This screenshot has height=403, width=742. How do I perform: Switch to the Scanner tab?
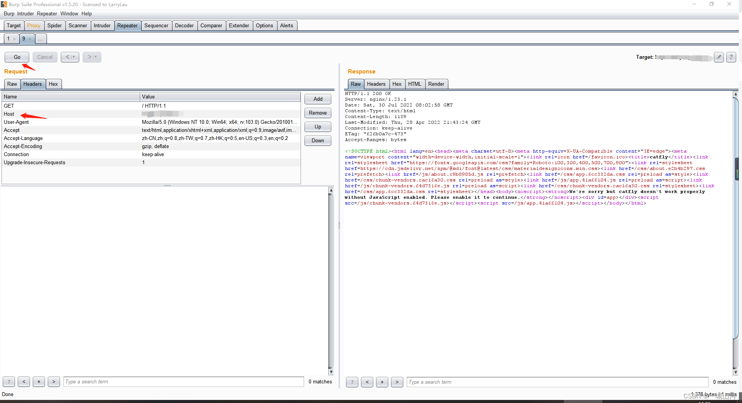tap(78, 25)
